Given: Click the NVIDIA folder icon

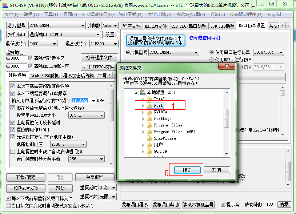Looking at the screenshot, I should click(149, 112).
